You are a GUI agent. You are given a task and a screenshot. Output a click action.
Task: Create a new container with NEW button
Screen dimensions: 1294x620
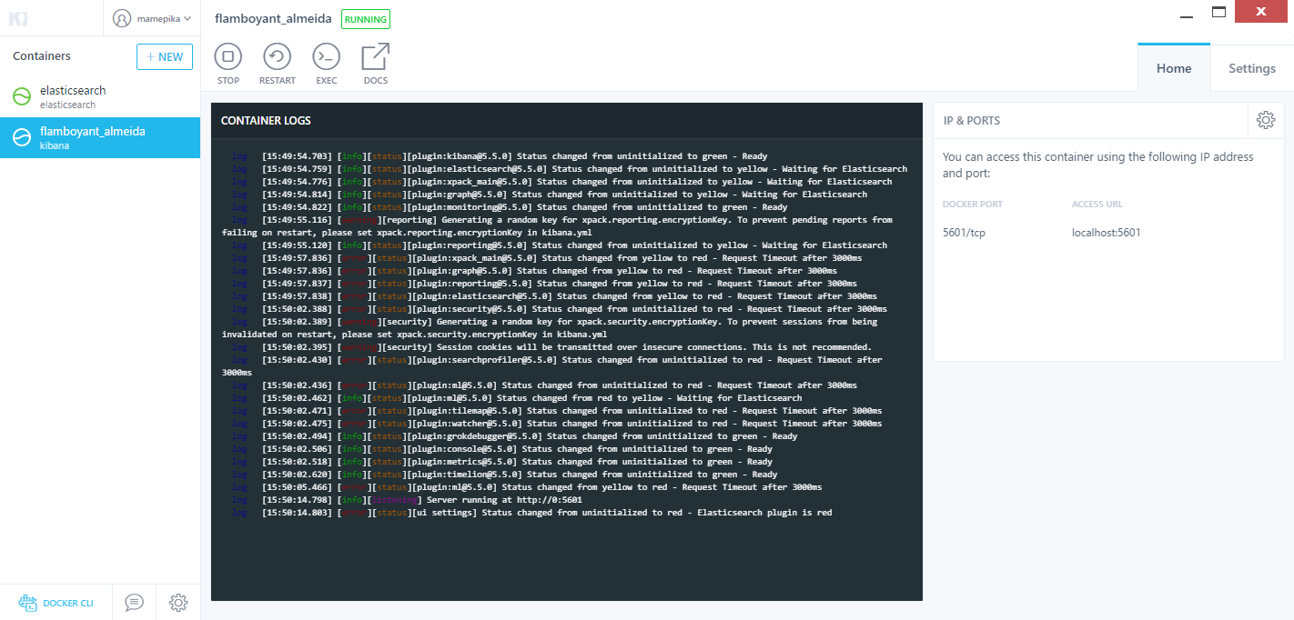tap(165, 56)
